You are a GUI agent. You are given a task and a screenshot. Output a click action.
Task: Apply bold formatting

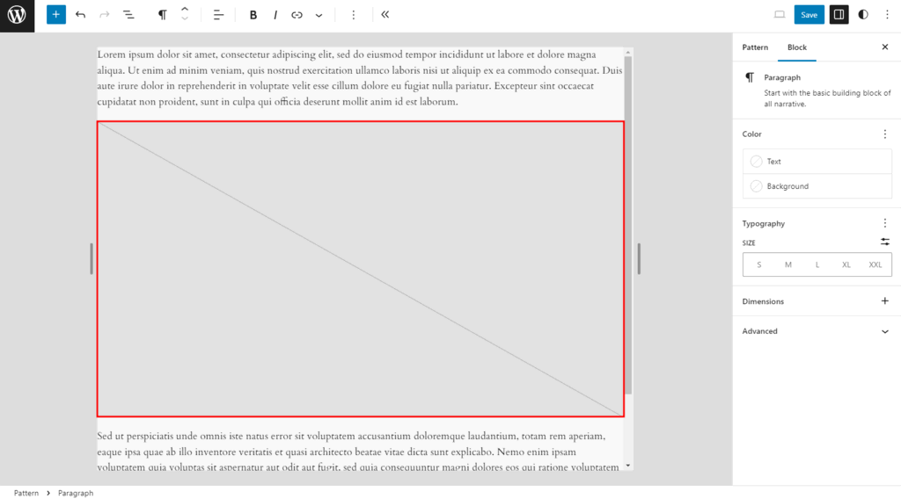pos(253,15)
